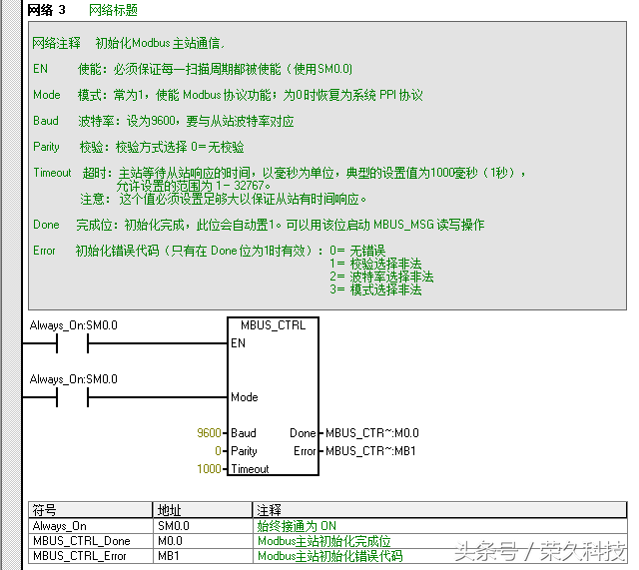639x570 pixels.
Task: Select the MBUS_CTRL block title
Action: click(x=273, y=325)
